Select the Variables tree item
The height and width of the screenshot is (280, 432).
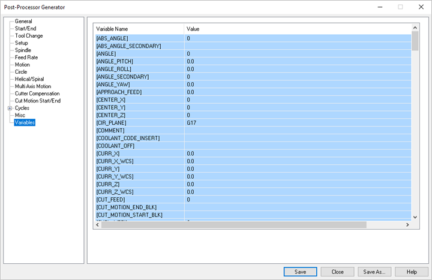tap(25, 122)
